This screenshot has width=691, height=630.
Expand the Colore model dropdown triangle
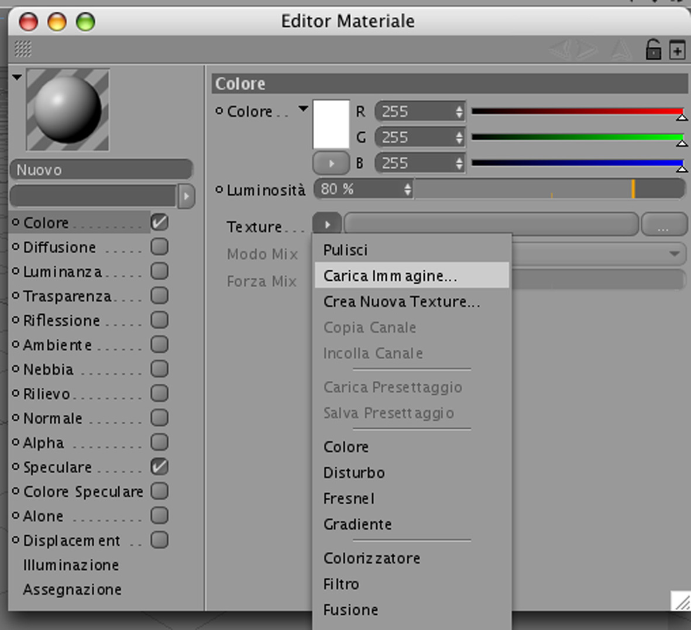(x=302, y=108)
